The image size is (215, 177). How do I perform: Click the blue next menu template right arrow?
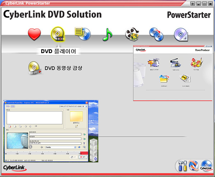(x=79, y=147)
